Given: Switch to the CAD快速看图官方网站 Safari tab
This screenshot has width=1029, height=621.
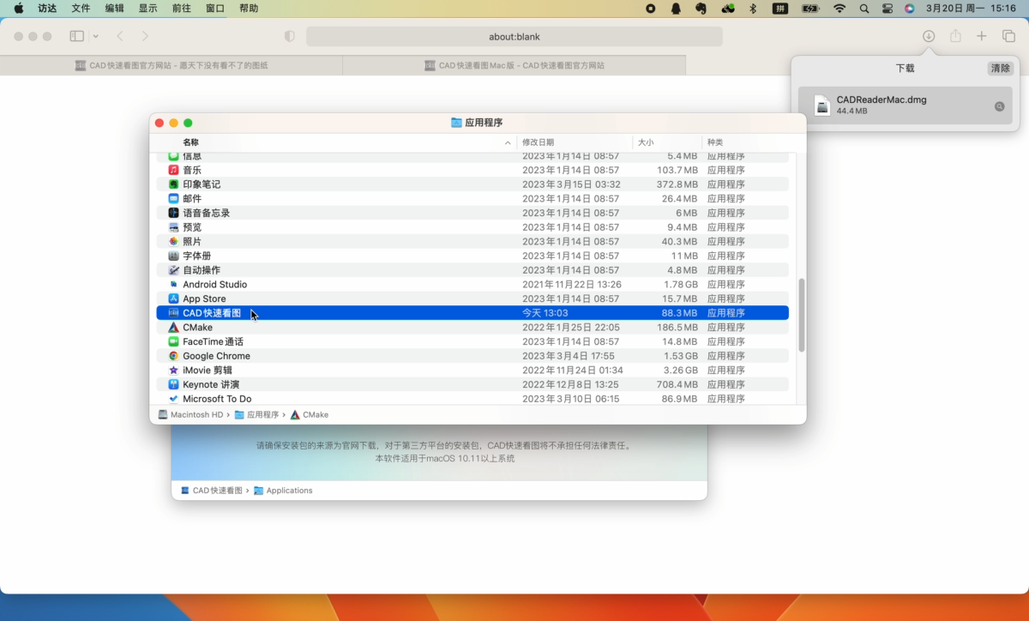Looking at the screenshot, I should (x=171, y=65).
